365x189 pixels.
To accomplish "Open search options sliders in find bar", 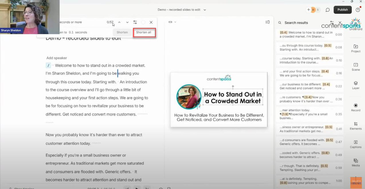I will point(135,22).
